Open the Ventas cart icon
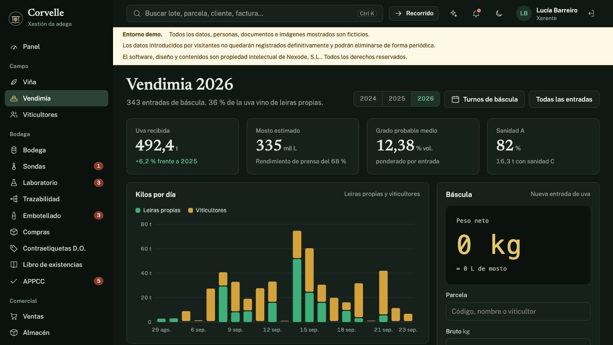This screenshot has width=613, height=345. [x=14, y=317]
